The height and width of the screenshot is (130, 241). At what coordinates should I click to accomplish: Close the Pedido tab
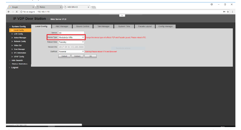click(x=61, y=7)
